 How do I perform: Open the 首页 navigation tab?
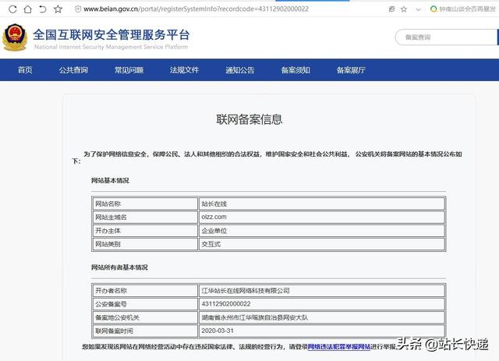click(25, 70)
